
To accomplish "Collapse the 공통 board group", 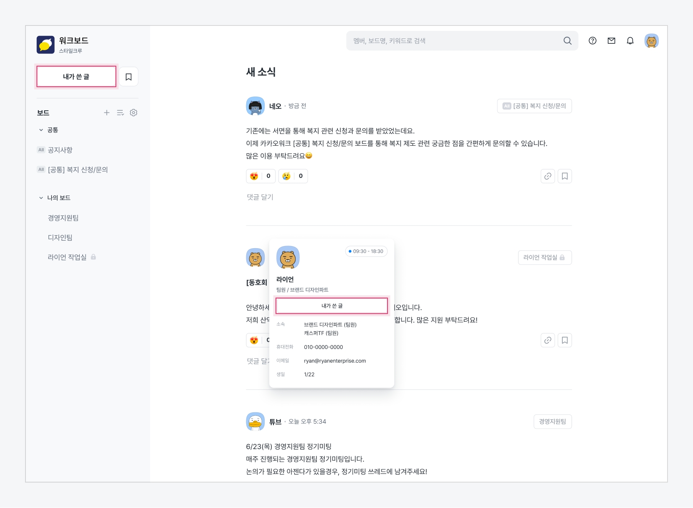I will (x=41, y=130).
